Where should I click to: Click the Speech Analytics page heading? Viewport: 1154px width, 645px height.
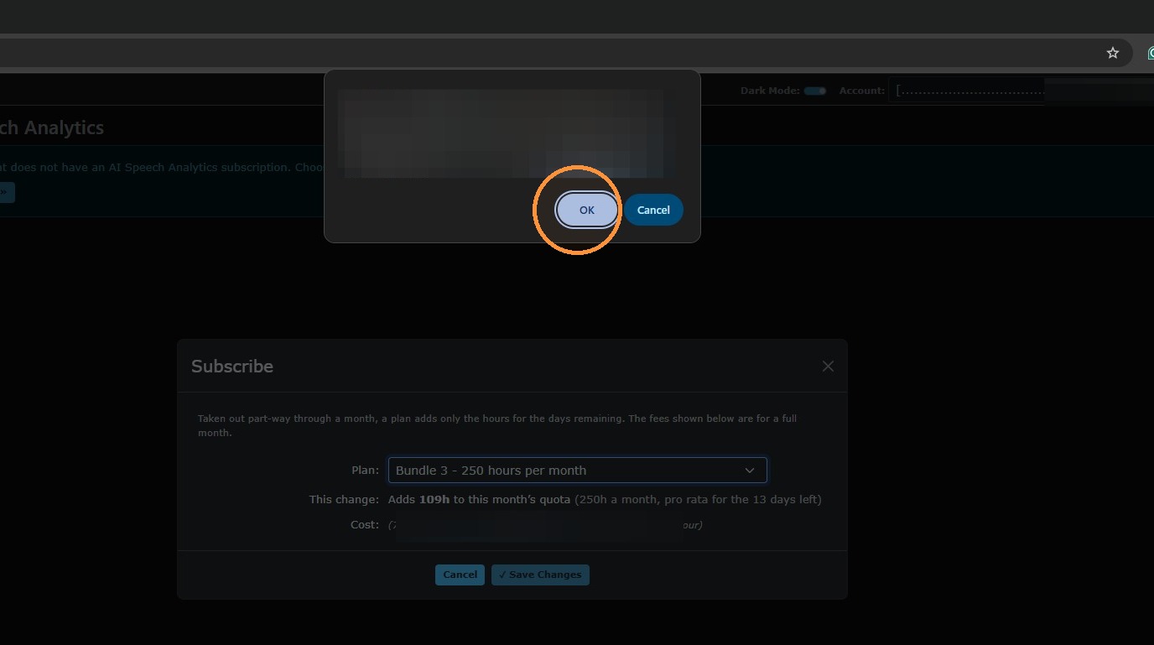[52, 127]
